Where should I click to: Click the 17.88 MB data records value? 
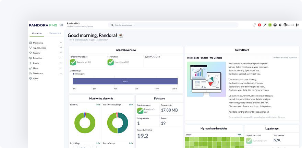[x=169, y=110]
